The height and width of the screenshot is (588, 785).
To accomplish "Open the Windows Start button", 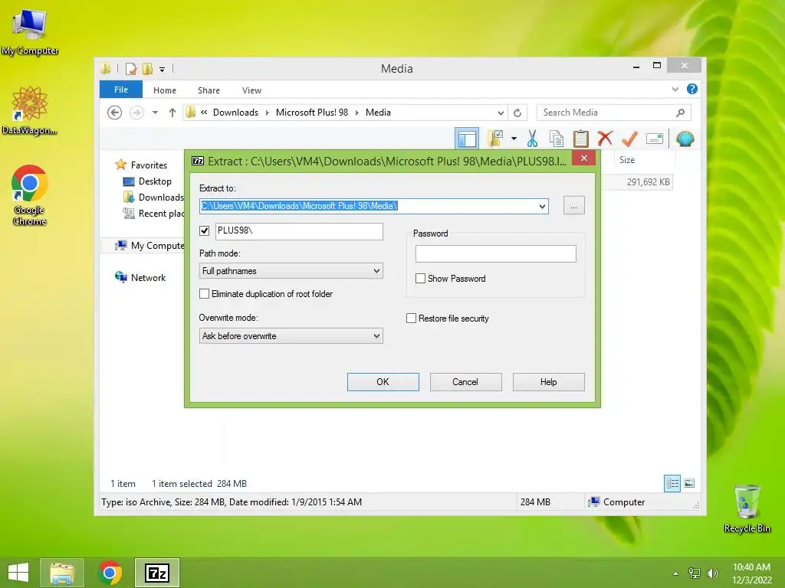I will [x=18, y=573].
